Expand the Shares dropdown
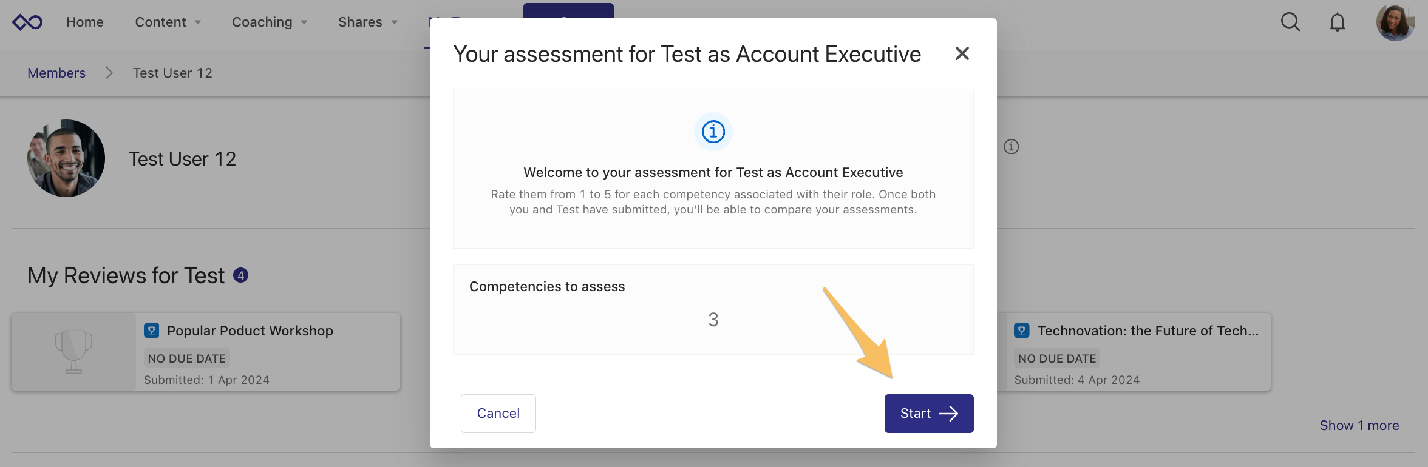The width and height of the screenshot is (1428, 467). 367,22
